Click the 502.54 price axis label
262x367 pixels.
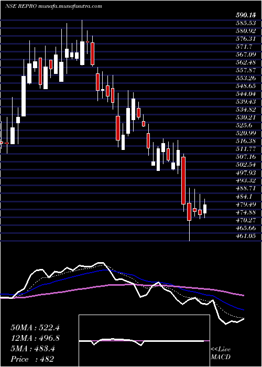245,165
